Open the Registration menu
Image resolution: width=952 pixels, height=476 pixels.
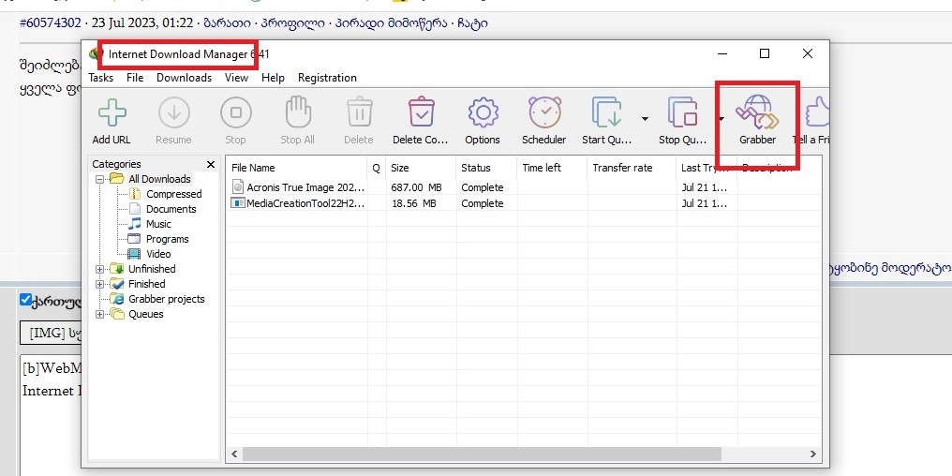click(x=327, y=78)
